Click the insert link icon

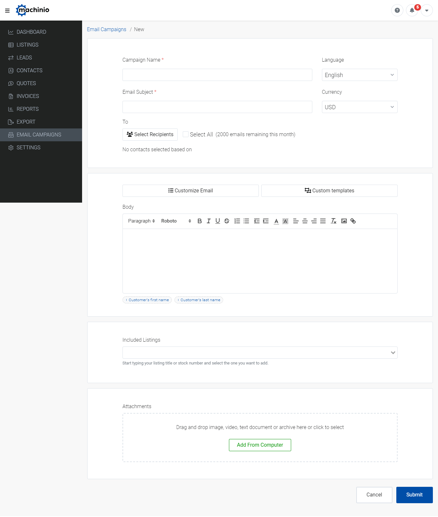click(353, 221)
